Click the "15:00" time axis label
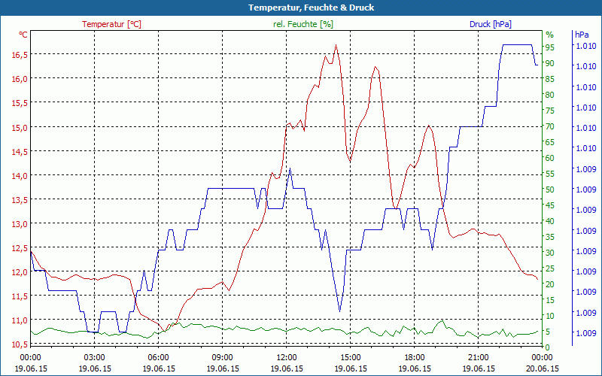Screen dimensions: 602x376 (350, 358)
